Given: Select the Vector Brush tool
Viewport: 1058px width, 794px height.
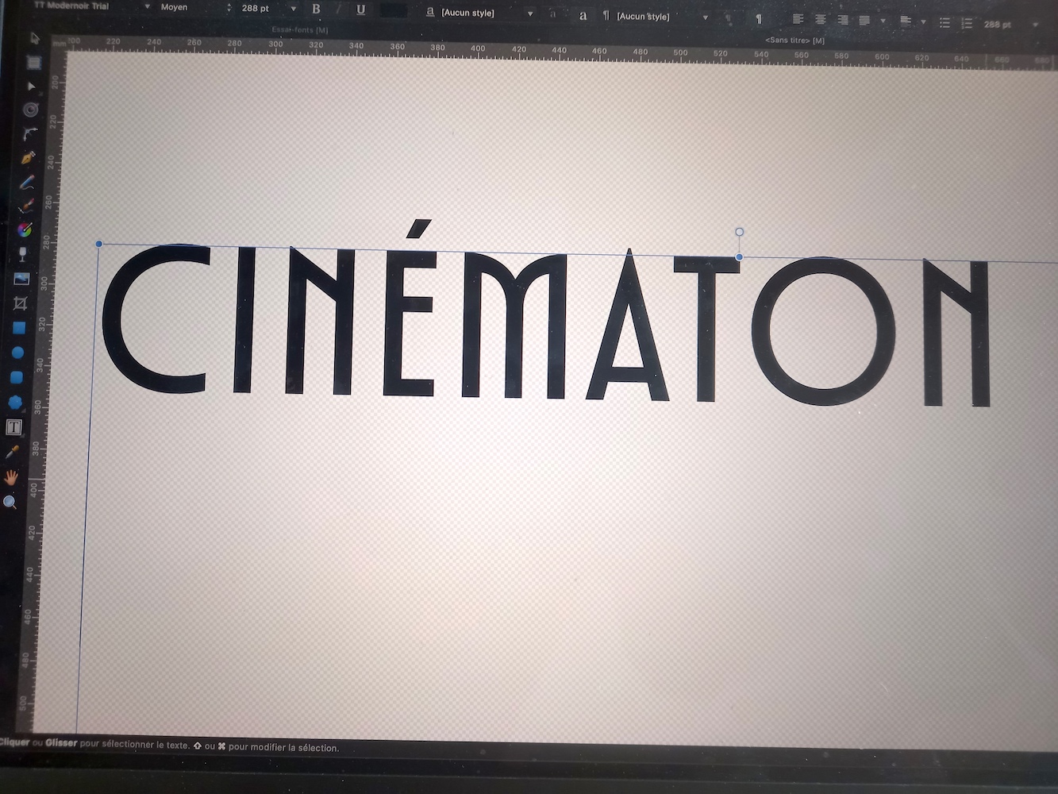Looking at the screenshot, I should point(26,206).
